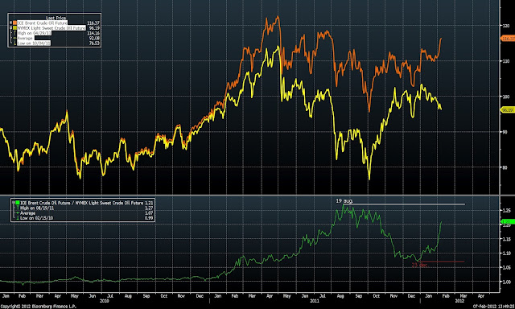Viewport: 515px width, 309px height.
Task: Collapse the Brent/NYMEX ratio legend tree
Action: tap(13, 203)
